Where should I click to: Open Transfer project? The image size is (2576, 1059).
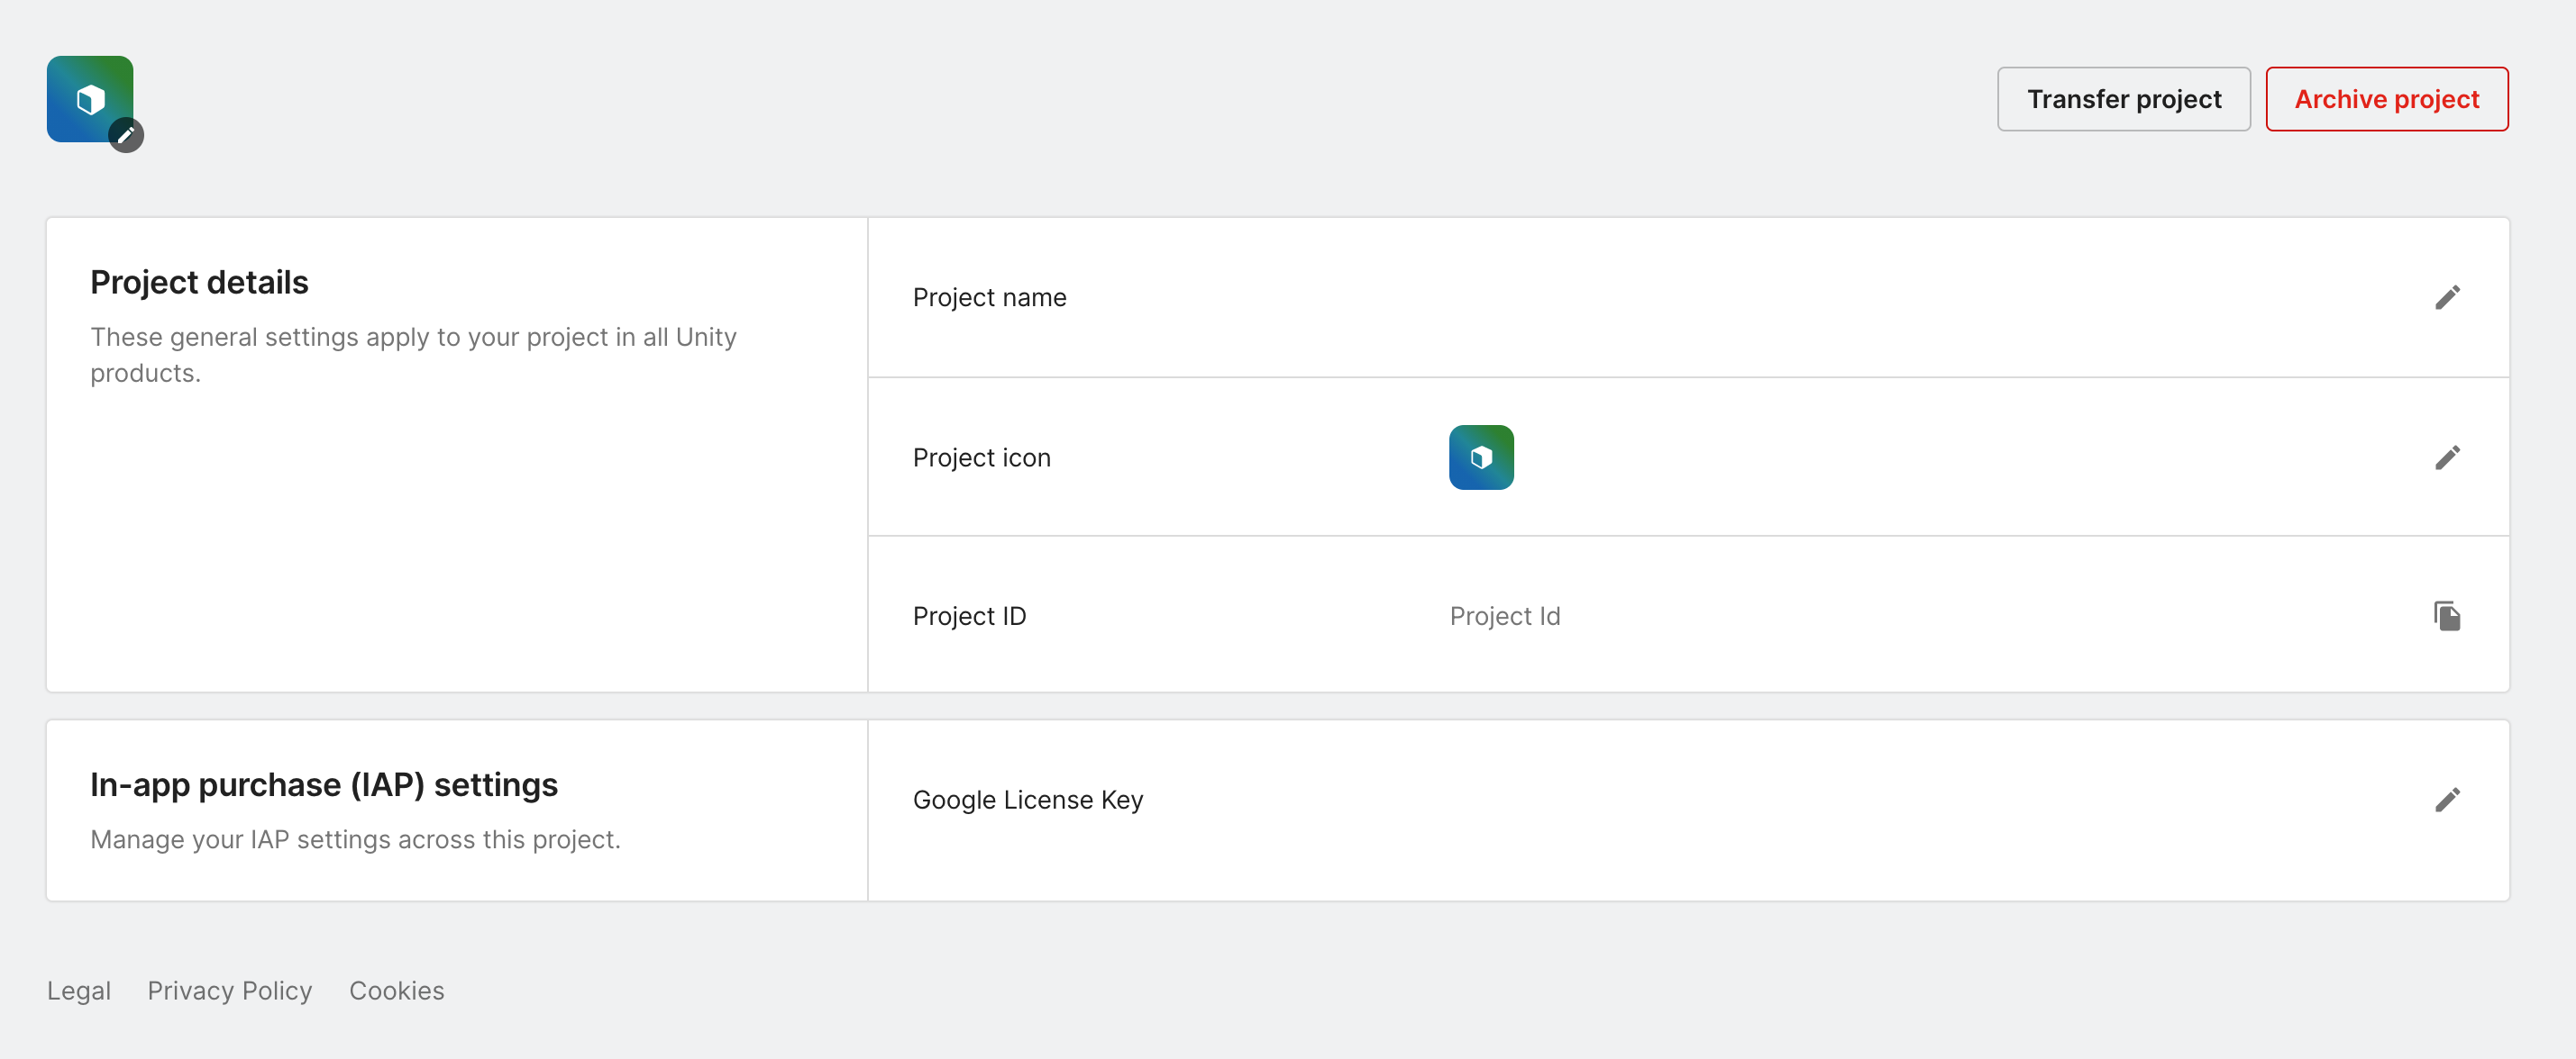2123,99
